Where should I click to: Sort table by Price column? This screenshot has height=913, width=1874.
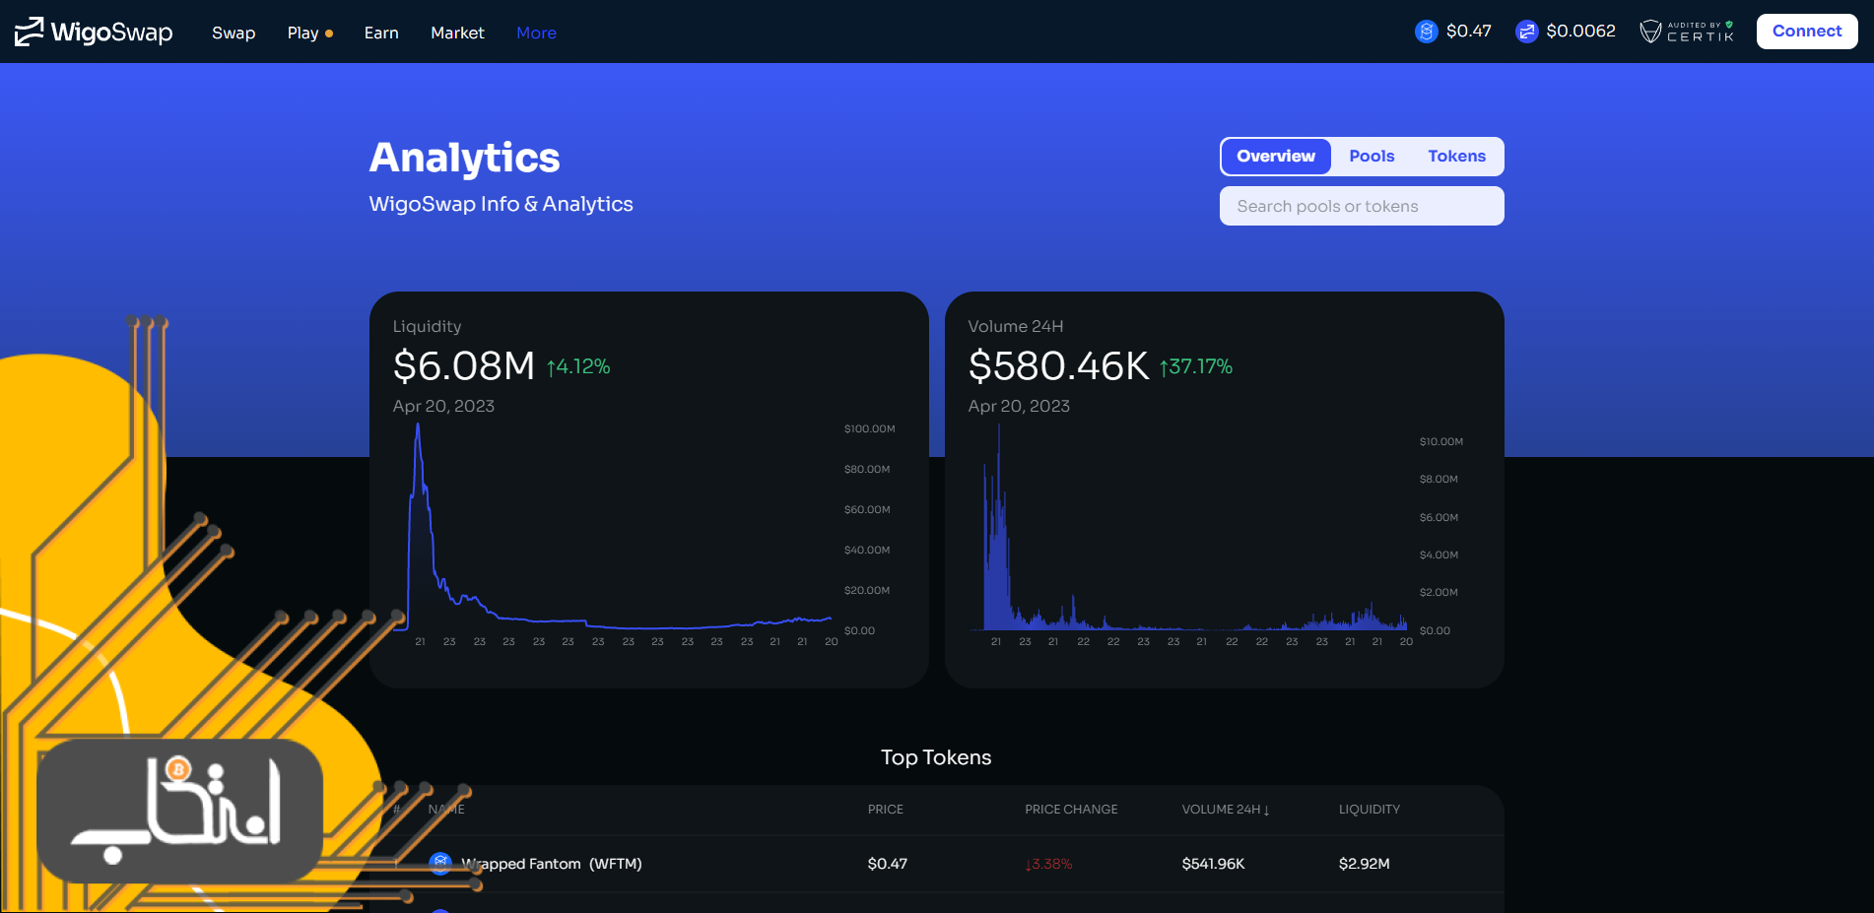tap(885, 810)
